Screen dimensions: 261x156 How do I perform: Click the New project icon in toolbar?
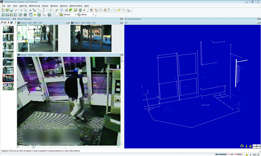pos(3,10)
